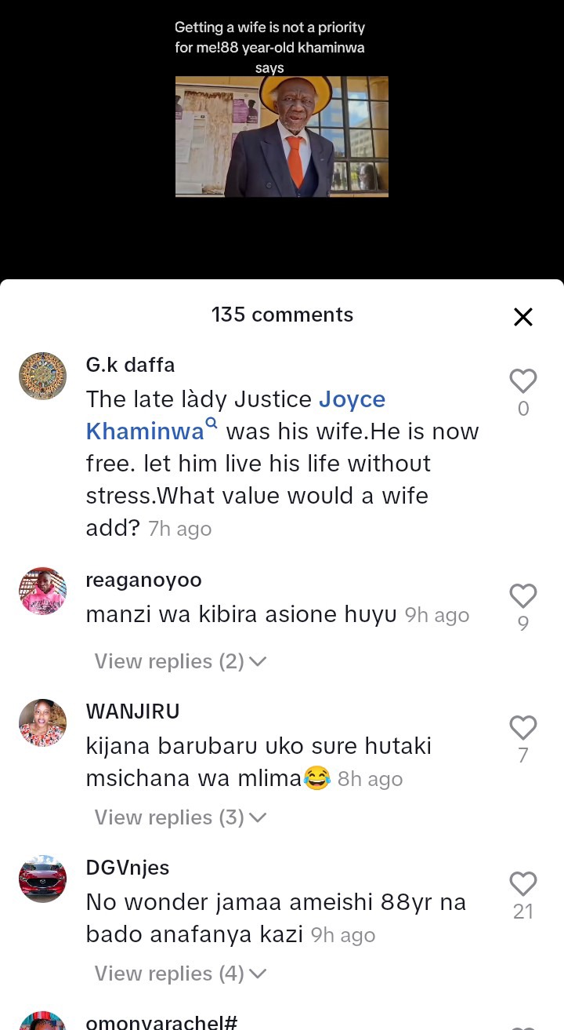Tap the 135 comments header
Viewport: 564px width, 1030px height.
282,315
